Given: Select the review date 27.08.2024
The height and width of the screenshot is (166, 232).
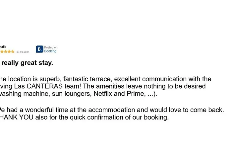Looking at the screenshot, I should [x=23, y=52].
